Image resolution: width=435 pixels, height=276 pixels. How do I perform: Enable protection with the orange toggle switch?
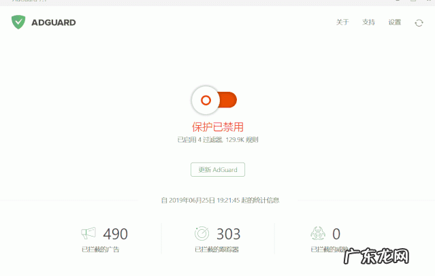pyautogui.click(x=214, y=100)
